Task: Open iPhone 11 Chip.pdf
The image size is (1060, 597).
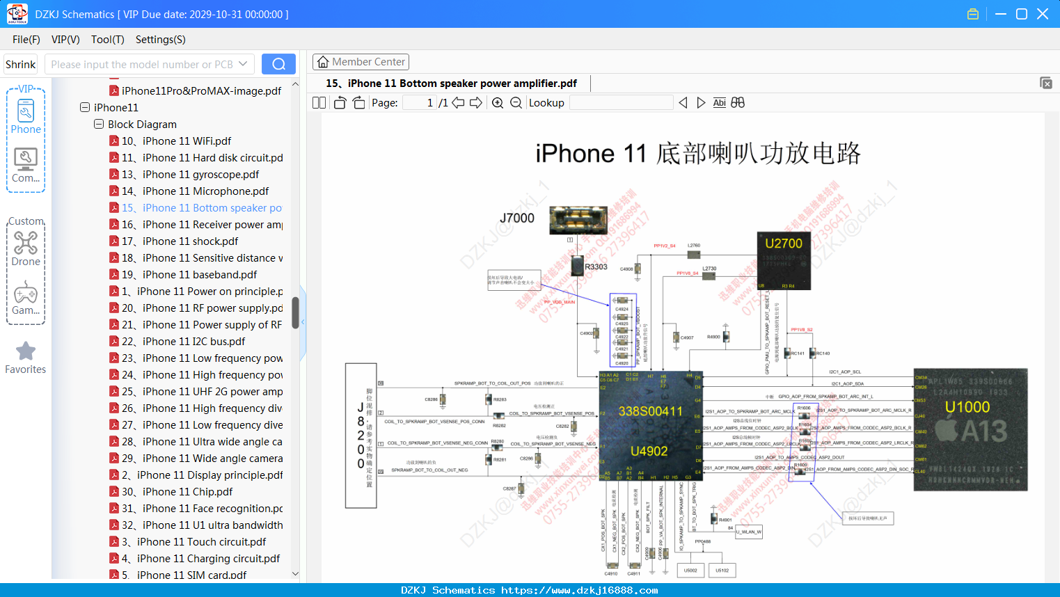Action: pos(171,491)
